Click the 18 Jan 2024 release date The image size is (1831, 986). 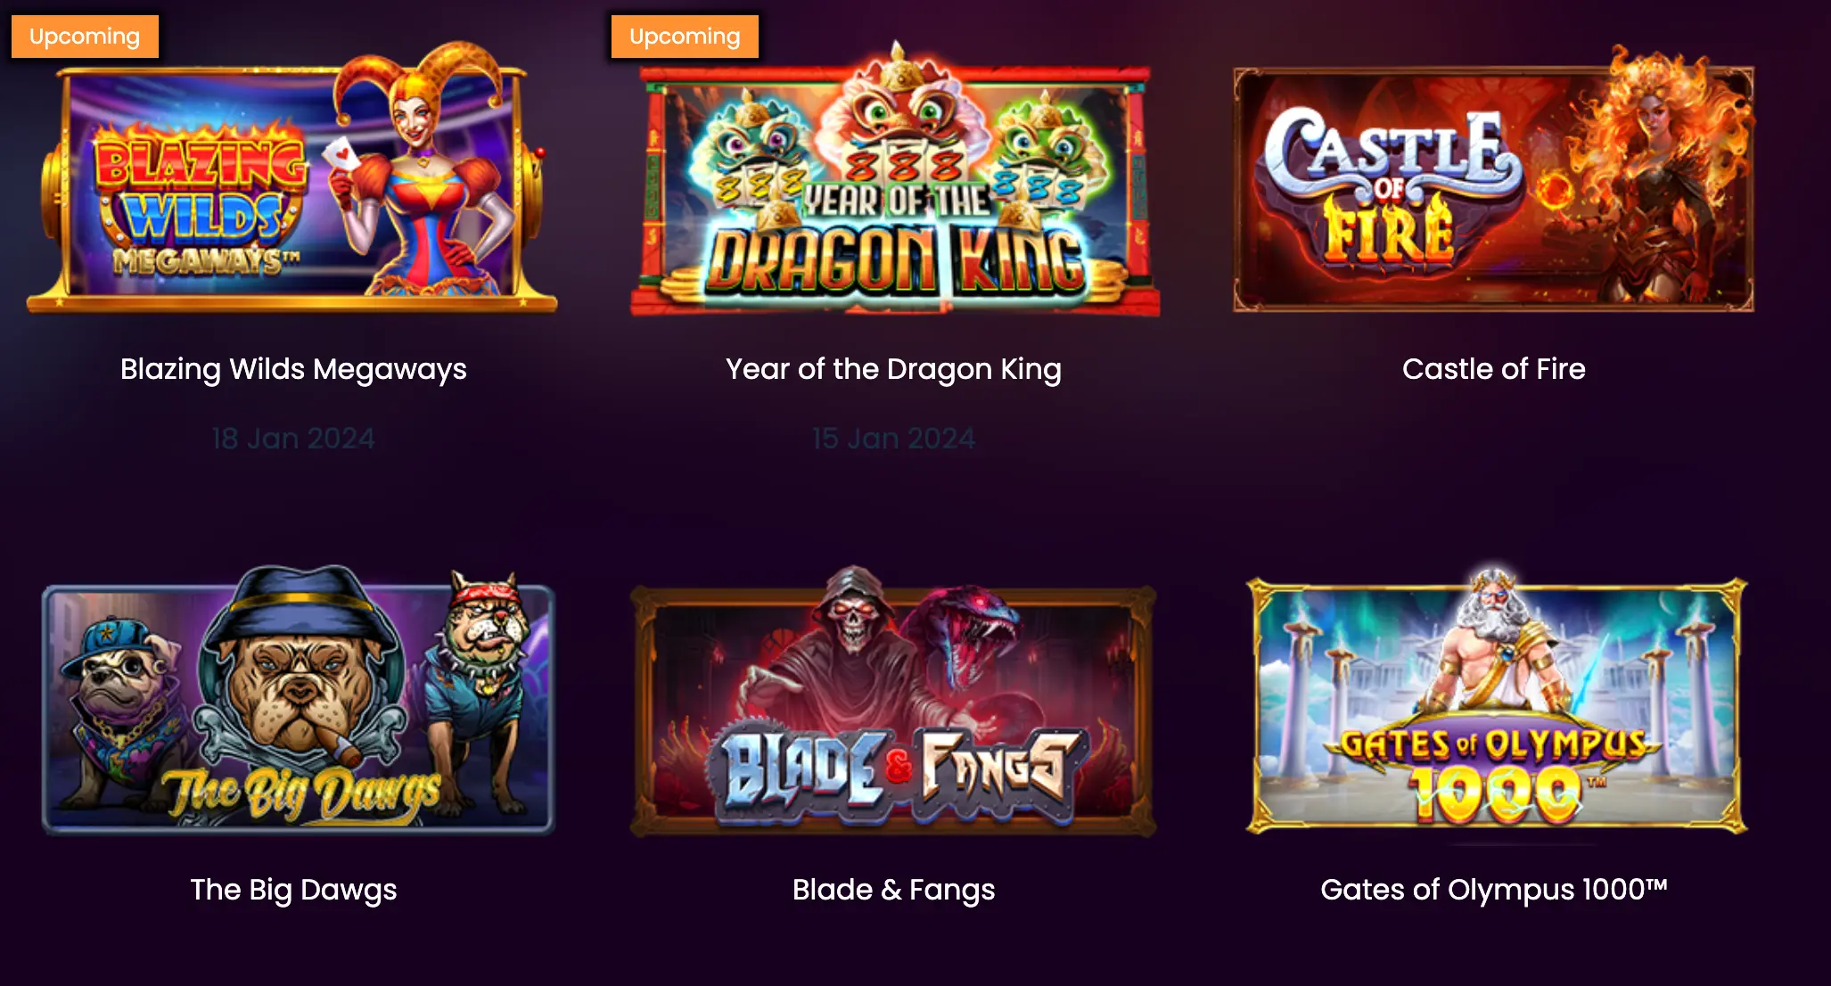293,439
